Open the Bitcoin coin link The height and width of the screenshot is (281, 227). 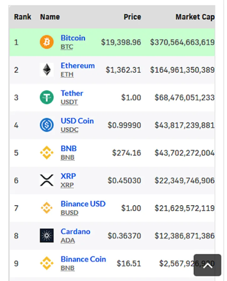(73, 38)
